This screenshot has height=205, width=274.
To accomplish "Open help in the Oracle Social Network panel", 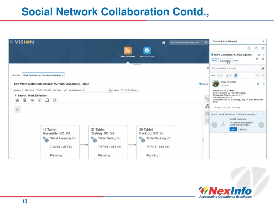I will (x=256, y=48).
